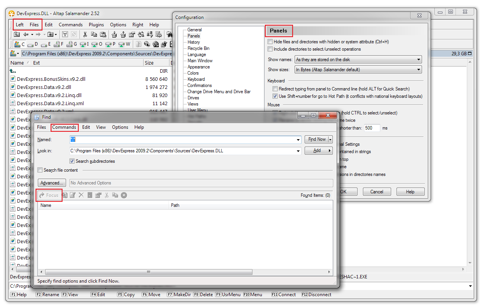Click the Unpack archive icon
The image size is (483, 307).
click(123, 34)
